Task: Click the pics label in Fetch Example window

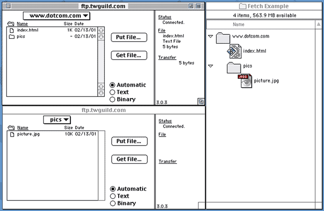Action: pos(248,66)
